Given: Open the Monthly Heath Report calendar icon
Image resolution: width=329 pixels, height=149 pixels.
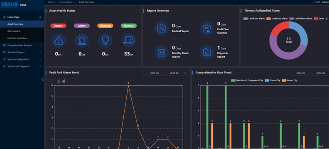Looking at the screenshot, I should pyautogui.click(x=162, y=53).
